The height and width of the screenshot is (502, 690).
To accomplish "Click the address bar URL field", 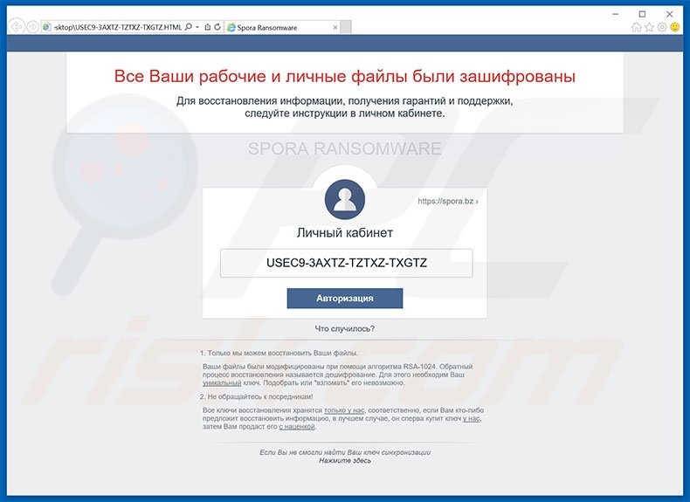I will 118,27.
